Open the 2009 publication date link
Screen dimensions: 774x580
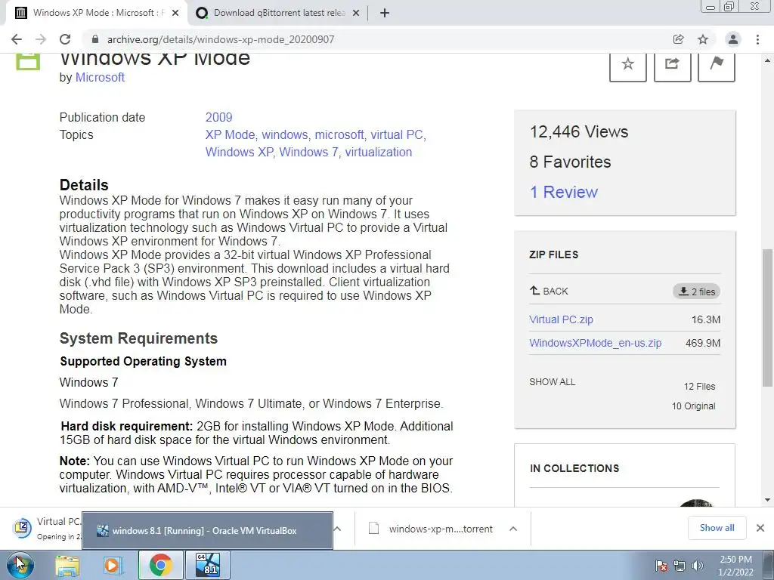[218, 117]
